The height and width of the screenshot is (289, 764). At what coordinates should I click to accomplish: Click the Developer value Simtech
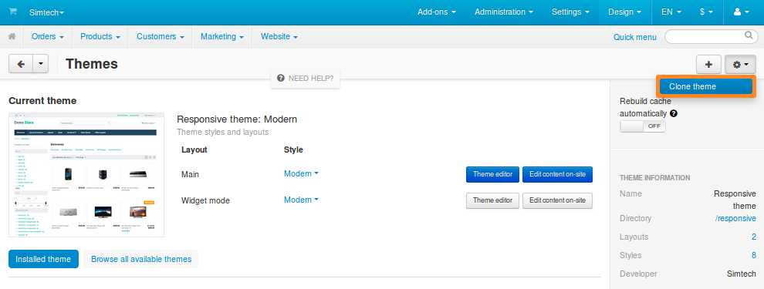[x=741, y=274]
